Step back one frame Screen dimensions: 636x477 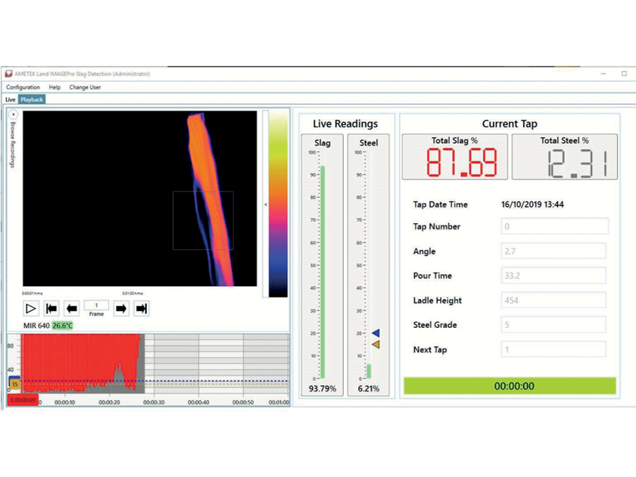click(73, 306)
